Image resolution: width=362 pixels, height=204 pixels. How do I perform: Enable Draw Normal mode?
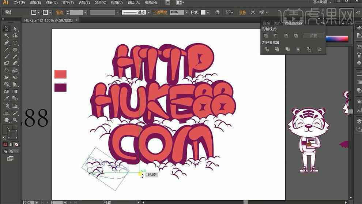pyautogui.click(x=5, y=151)
